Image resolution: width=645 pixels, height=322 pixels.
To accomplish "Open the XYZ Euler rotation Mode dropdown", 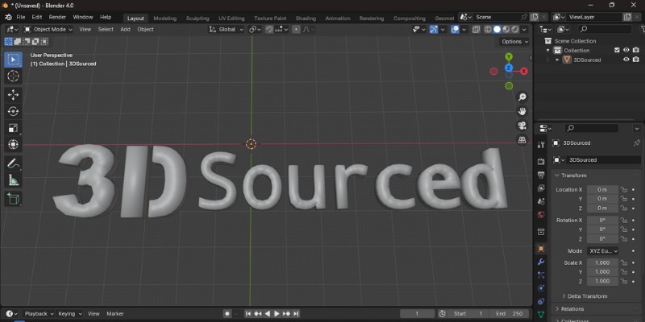I will coord(602,251).
